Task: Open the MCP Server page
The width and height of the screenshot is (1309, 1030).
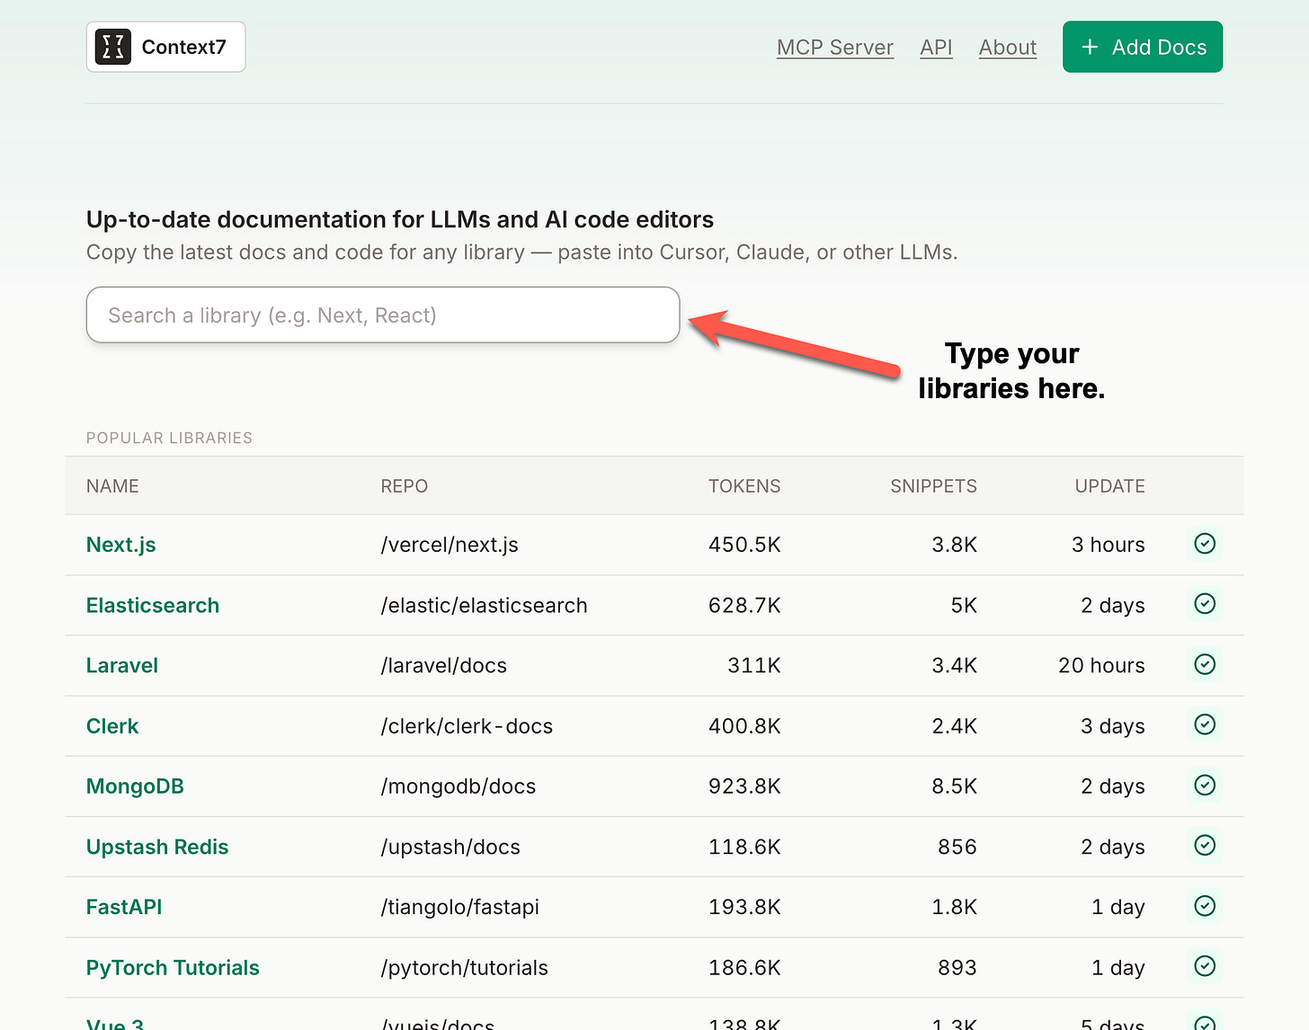Action: [x=835, y=48]
